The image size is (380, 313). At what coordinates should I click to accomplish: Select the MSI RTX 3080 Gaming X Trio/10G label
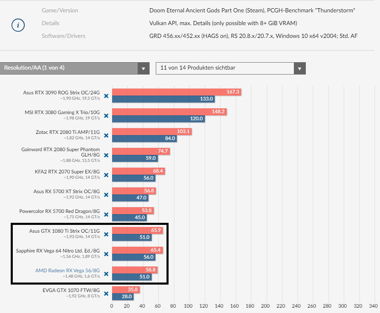pyautogui.click(x=62, y=112)
